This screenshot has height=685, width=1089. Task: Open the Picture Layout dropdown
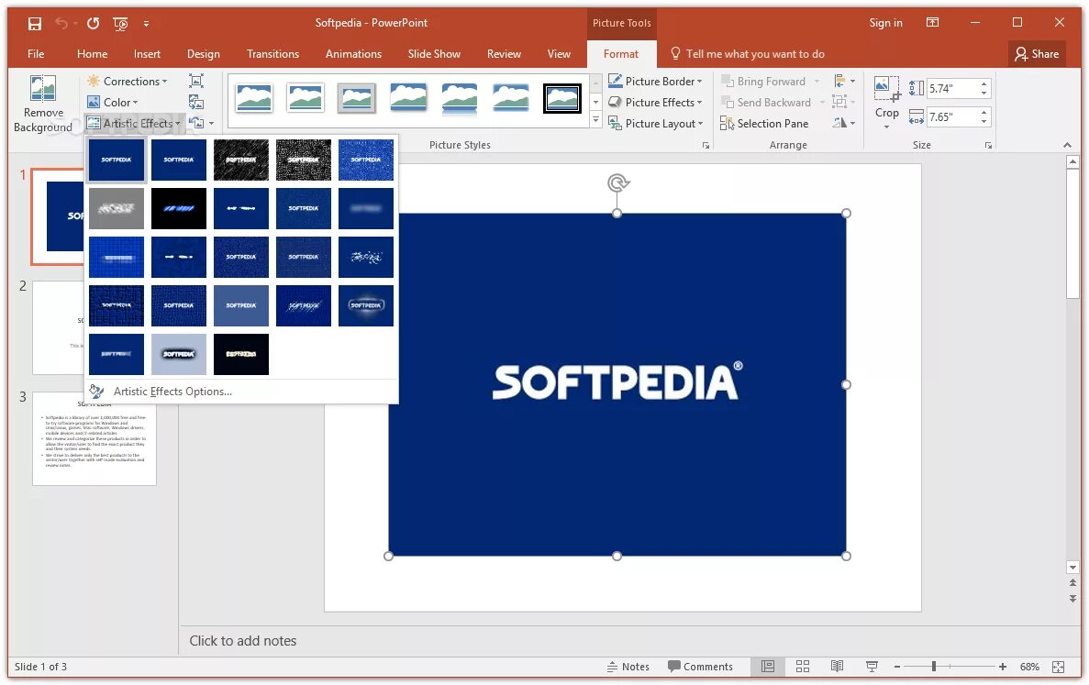pos(656,124)
